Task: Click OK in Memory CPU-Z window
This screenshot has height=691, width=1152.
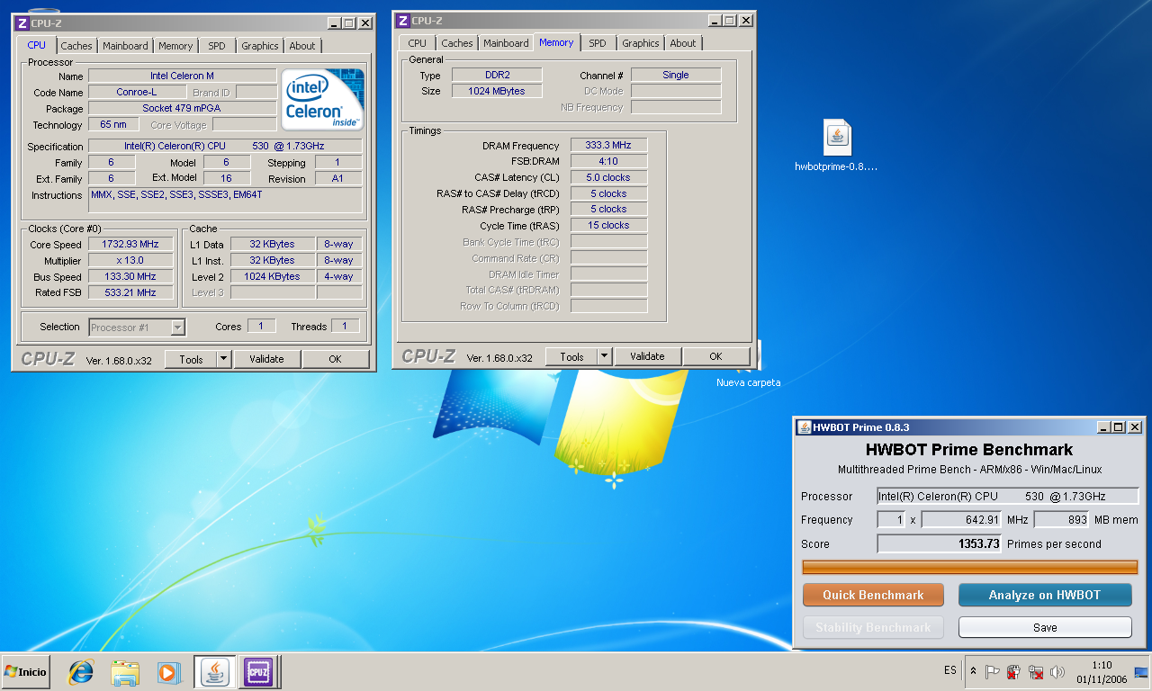Action: pos(715,356)
